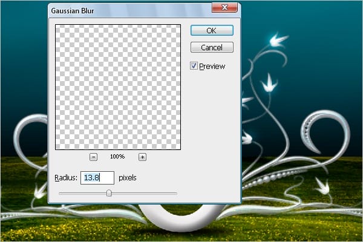Click the Radius text label

(x=65, y=178)
